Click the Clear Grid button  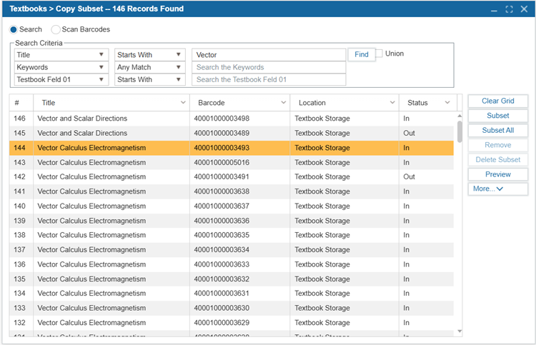coord(497,101)
